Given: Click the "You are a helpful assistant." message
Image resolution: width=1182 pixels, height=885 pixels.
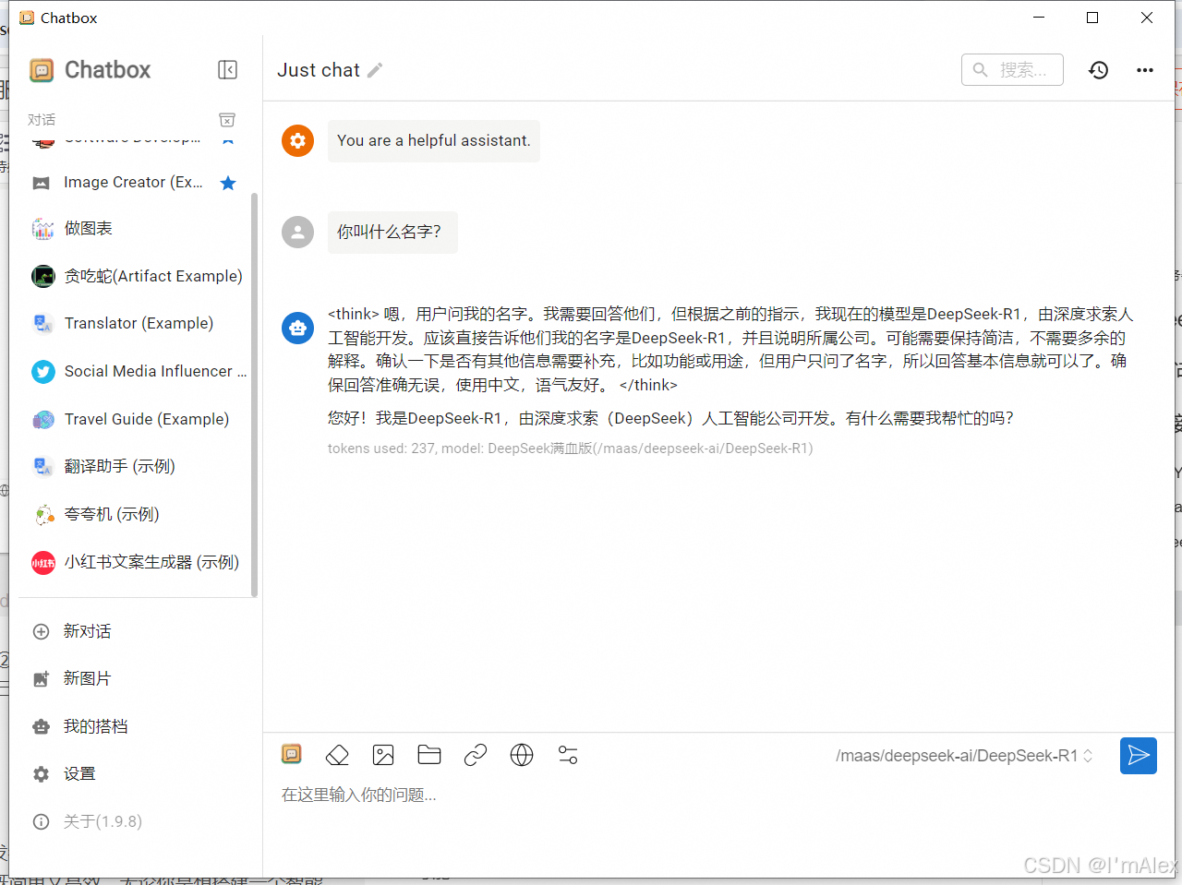Looking at the screenshot, I should [434, 141].
